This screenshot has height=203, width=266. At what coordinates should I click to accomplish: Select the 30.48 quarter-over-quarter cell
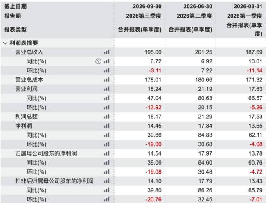(205, 172)
